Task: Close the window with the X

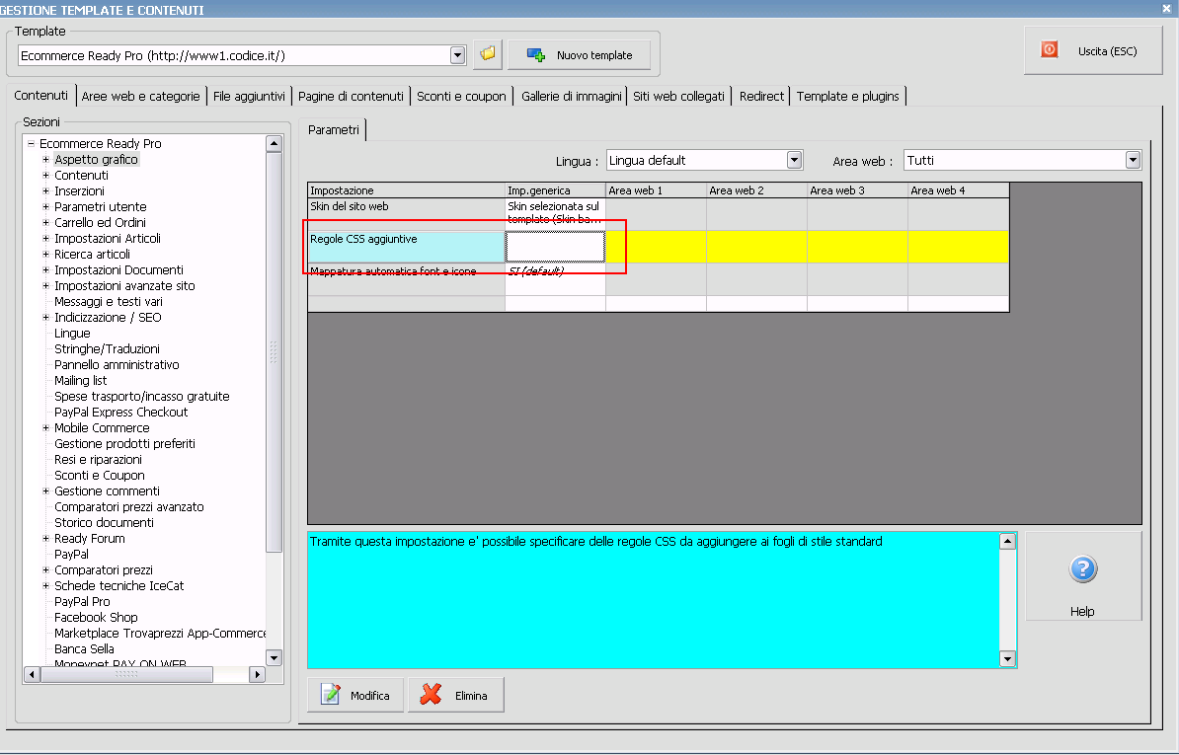Action: pos(1166,8)
